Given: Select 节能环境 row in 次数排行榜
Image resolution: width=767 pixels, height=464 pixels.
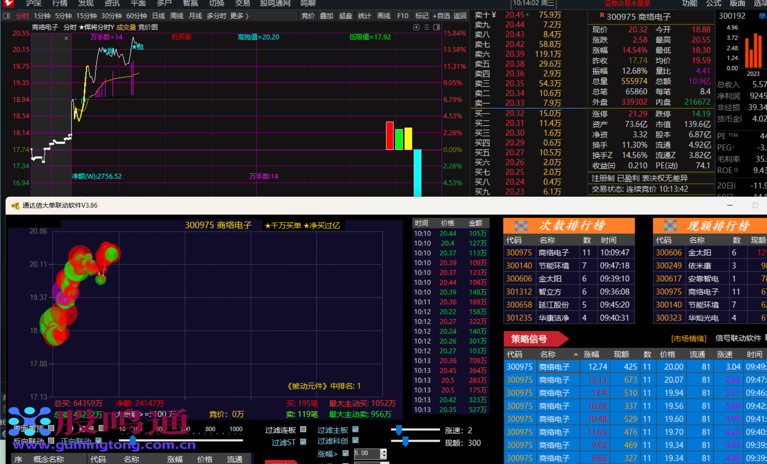Looking at the screenshot, I should pyautogui.click(x=553, y=266).
